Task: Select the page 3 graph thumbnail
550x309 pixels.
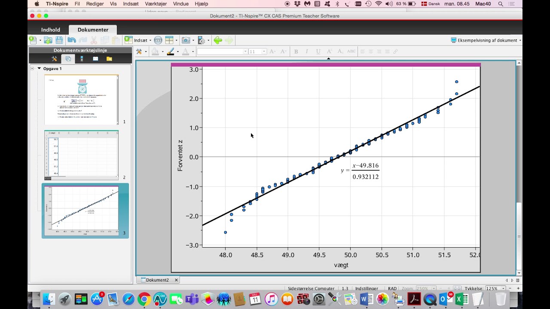Action: [81, 211]
